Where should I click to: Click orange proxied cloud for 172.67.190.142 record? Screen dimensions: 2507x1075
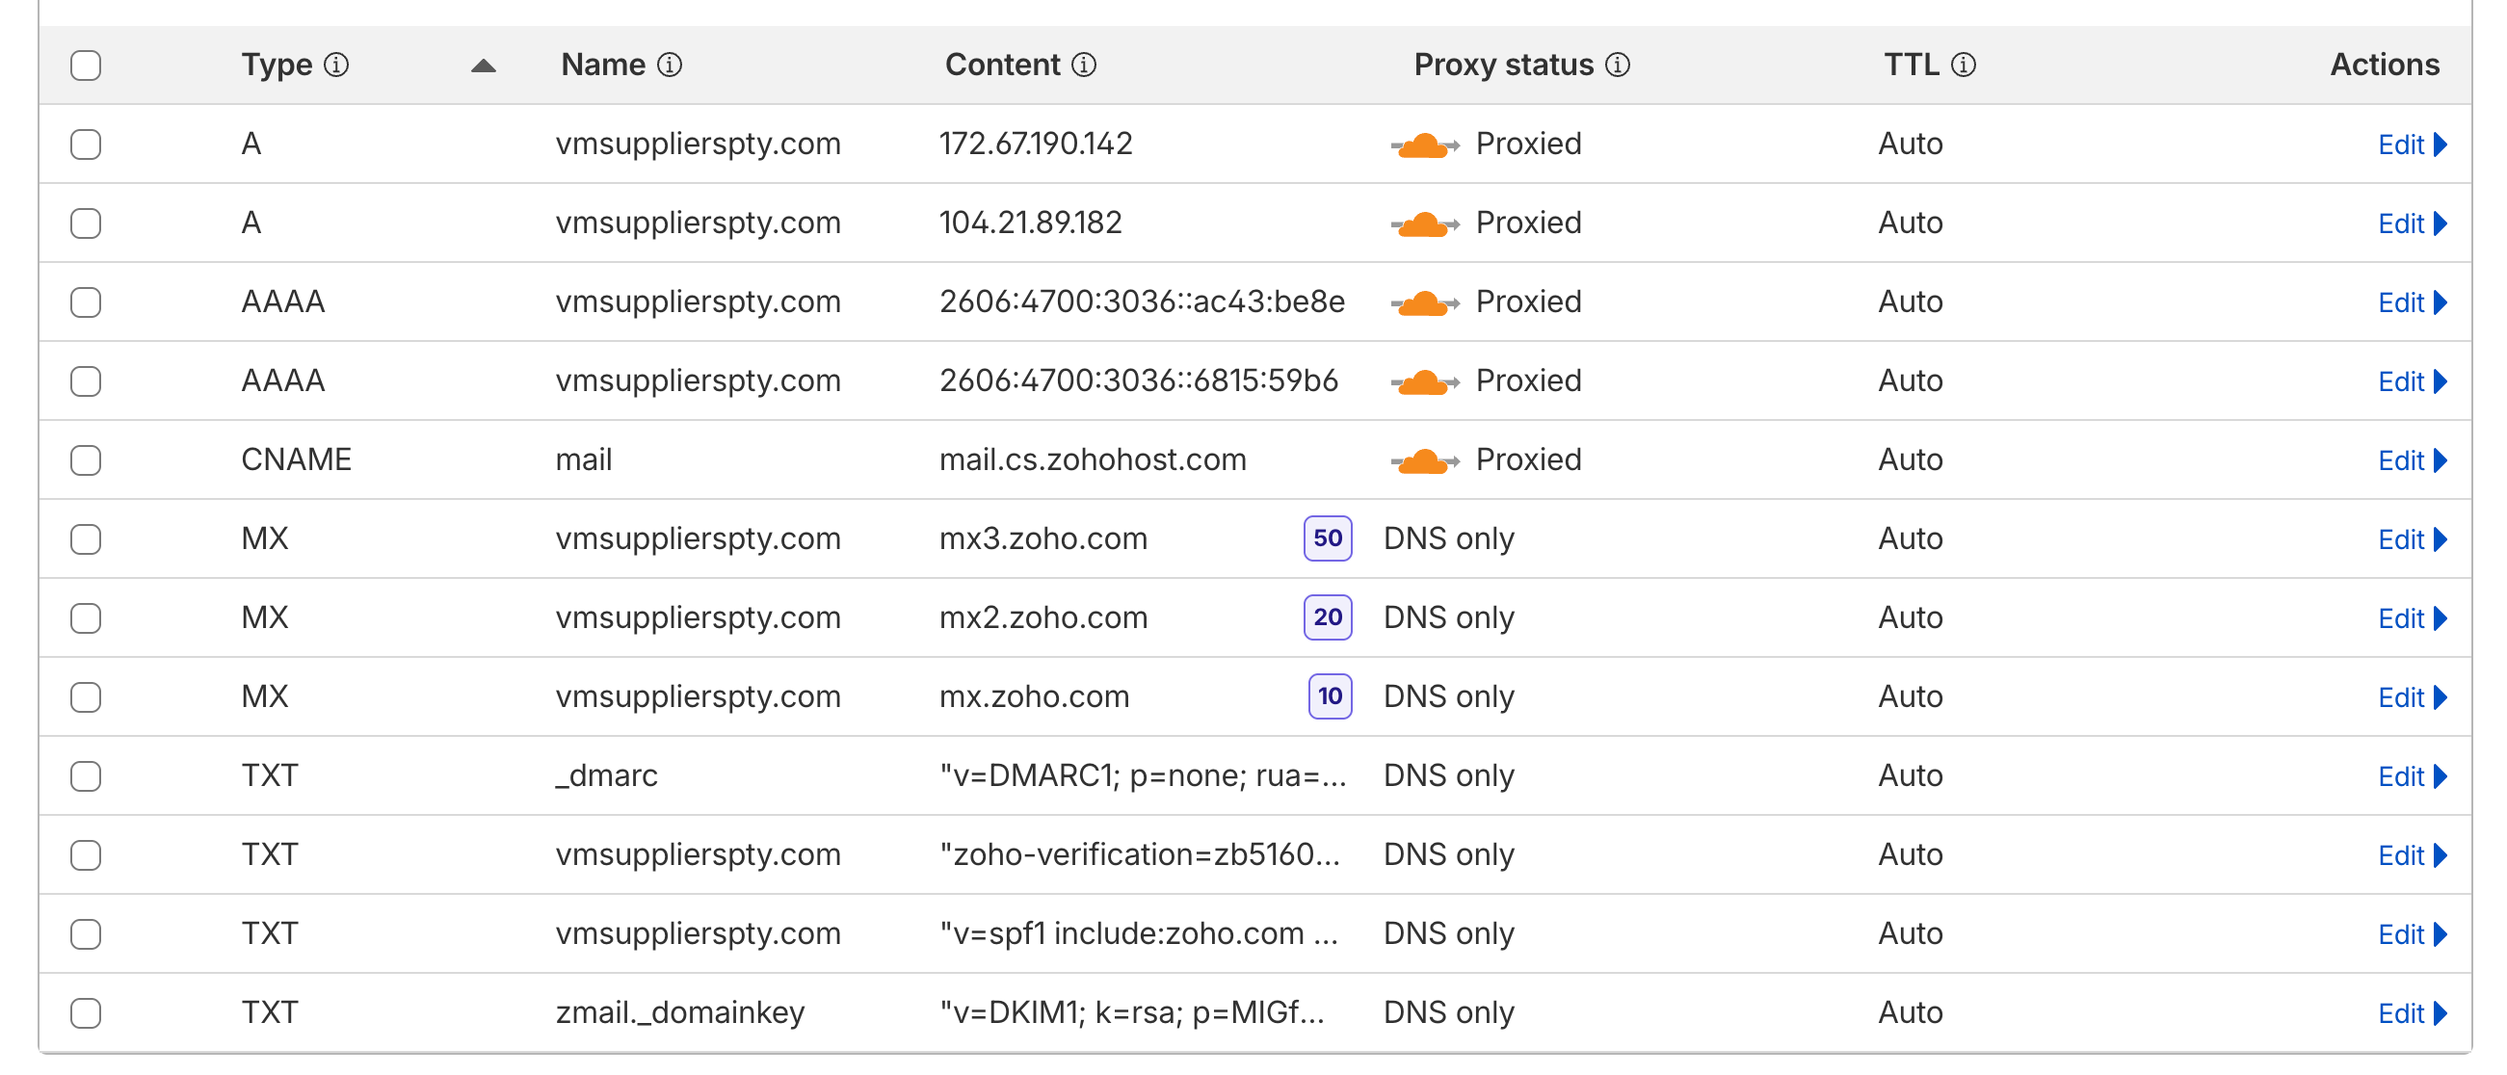tap(1424, 144)
